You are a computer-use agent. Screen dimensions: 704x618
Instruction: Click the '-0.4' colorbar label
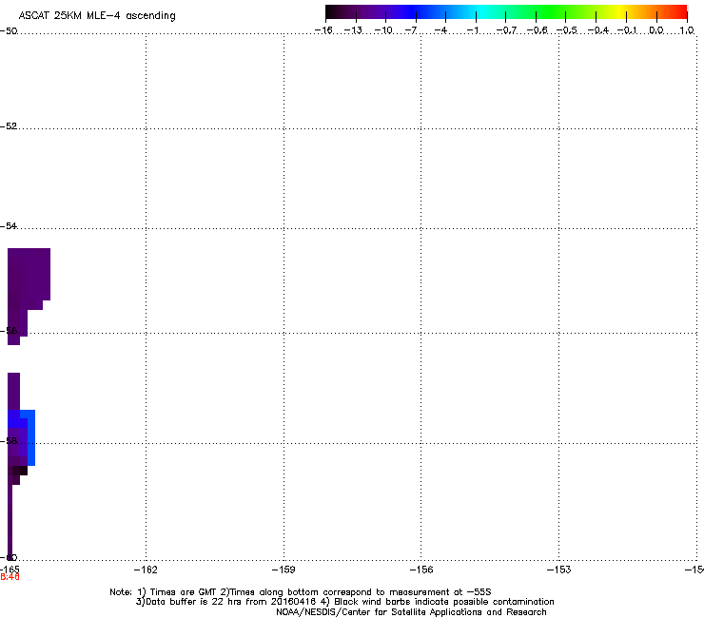tap(598, 30)
